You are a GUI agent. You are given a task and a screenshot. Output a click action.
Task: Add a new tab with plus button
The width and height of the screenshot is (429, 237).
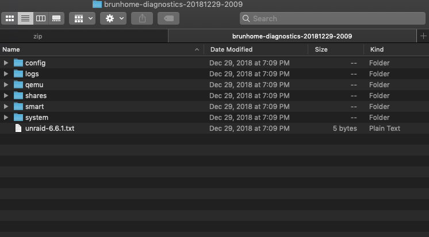423,36
